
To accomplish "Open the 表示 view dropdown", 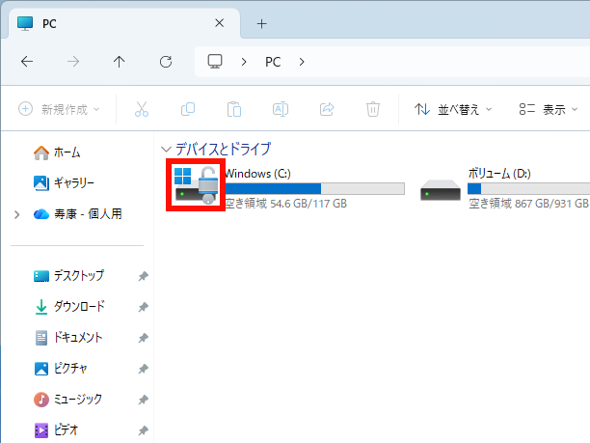I will click(548, 110).
